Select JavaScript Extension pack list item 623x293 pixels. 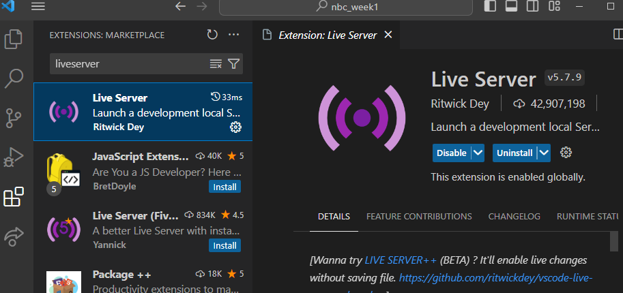(143, 171)
